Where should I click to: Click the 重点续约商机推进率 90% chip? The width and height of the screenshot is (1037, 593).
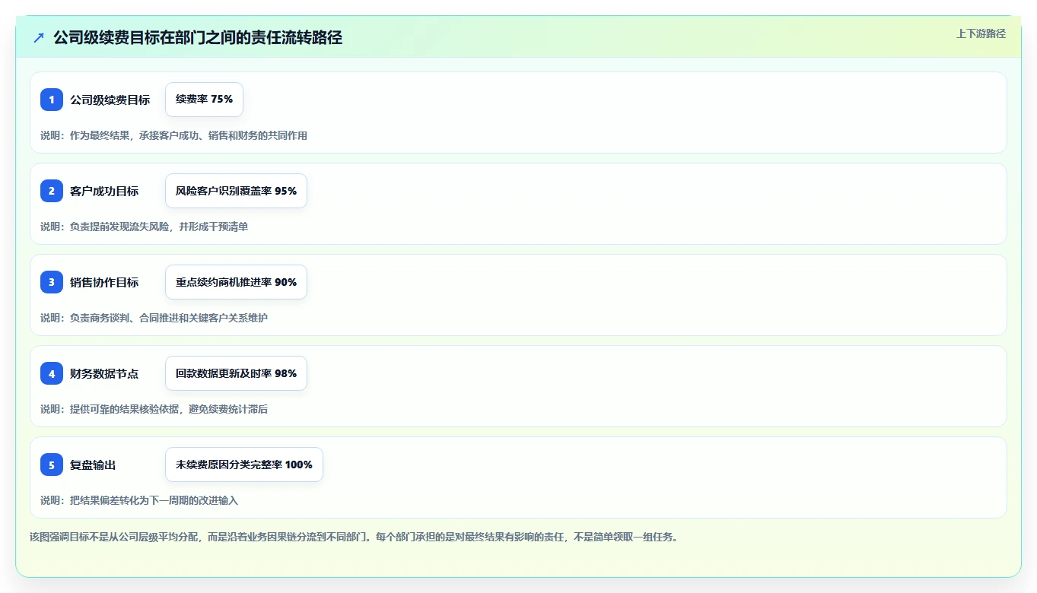click(236, 282)
